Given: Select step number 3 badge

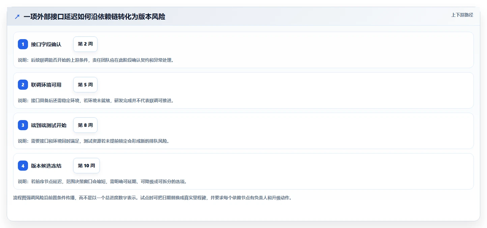Looking at the screenshot, I should (23, 125).
